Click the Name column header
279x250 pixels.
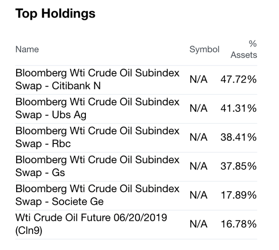point(27,50)
